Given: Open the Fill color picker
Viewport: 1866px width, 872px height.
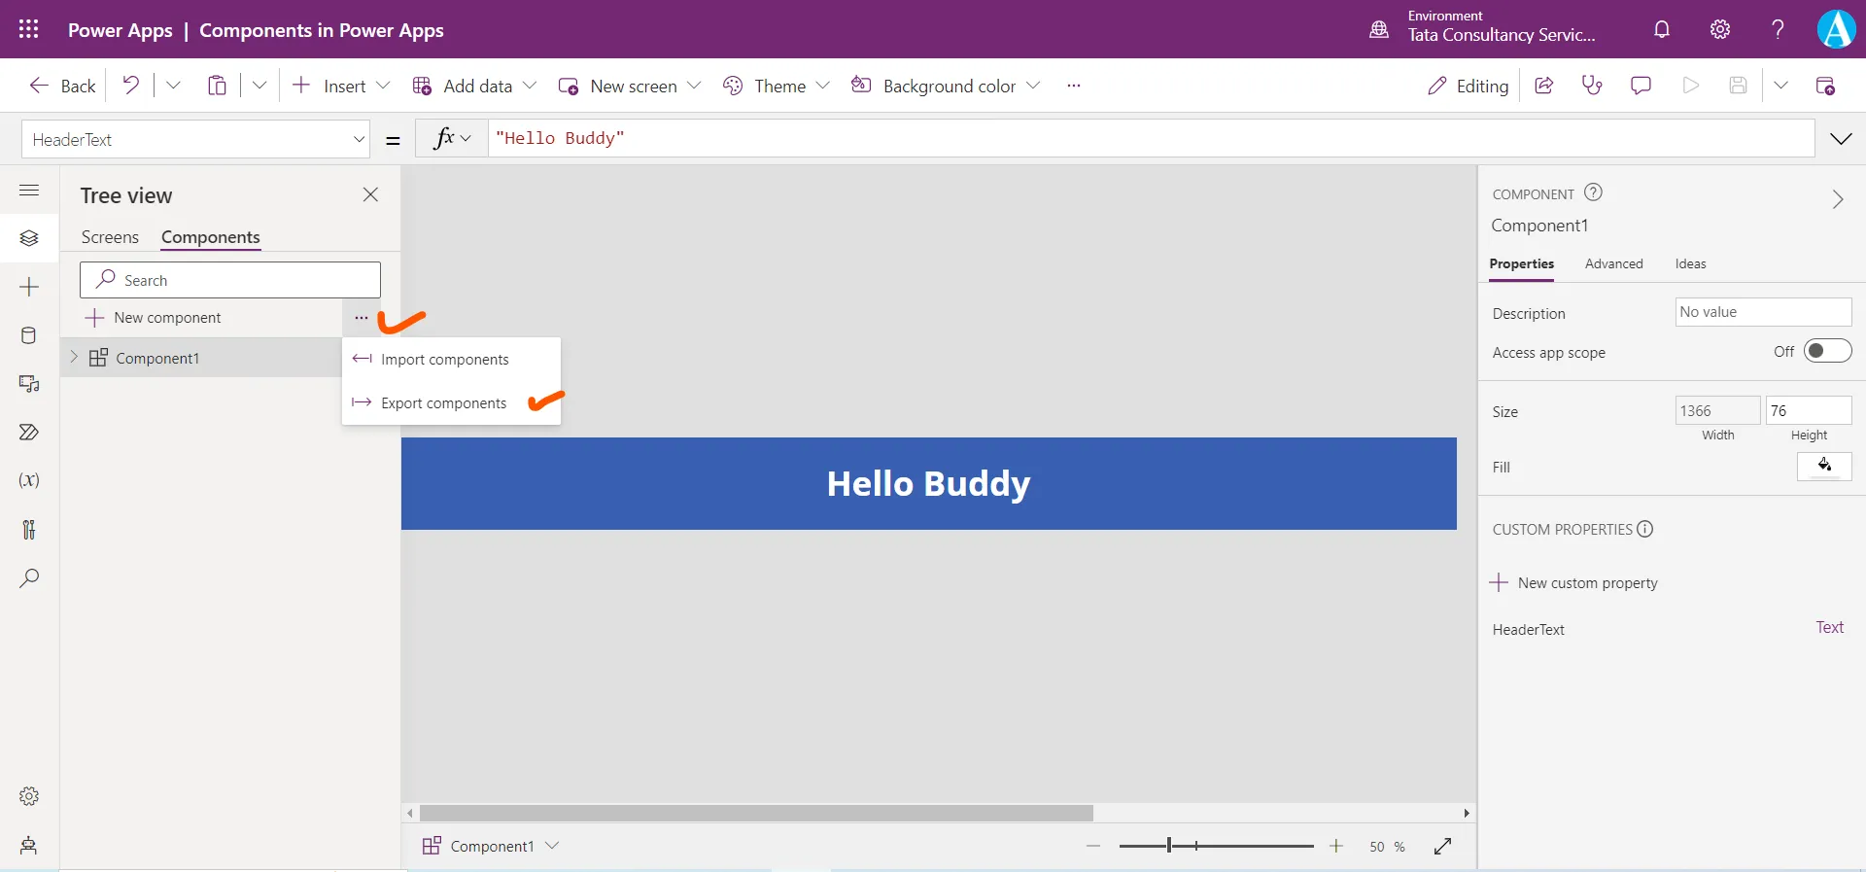Looking at the screenshot, I should point(1824,467).
